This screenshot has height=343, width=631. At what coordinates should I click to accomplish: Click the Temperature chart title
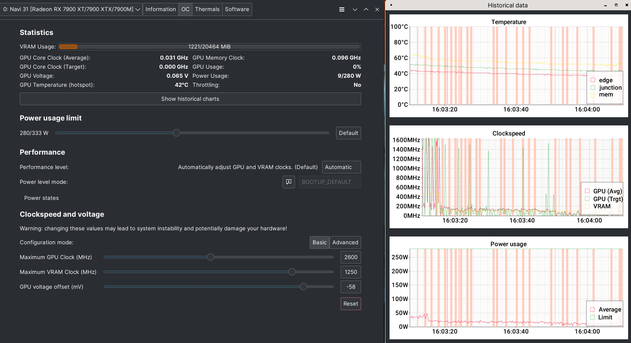pyautogui.click(x=509, y=22)
